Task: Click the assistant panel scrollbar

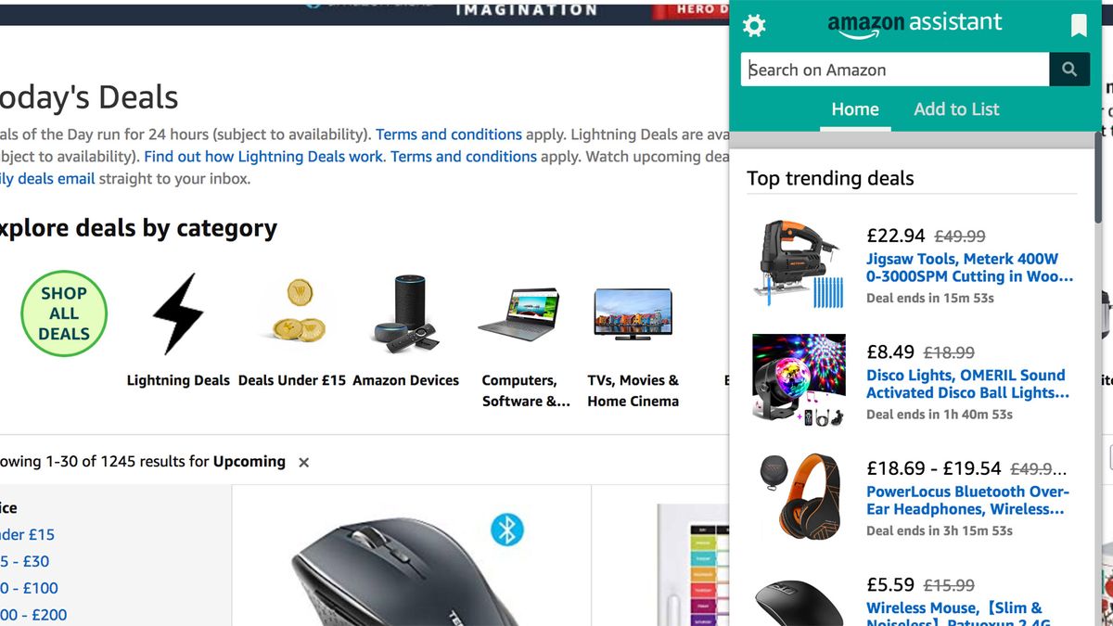Action: tap(1098, 177)
